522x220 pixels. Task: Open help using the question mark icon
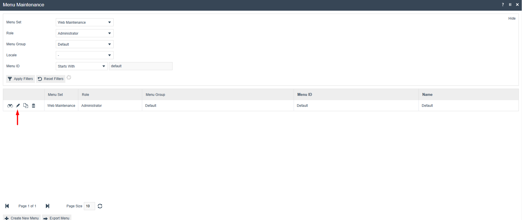(503, 5)
